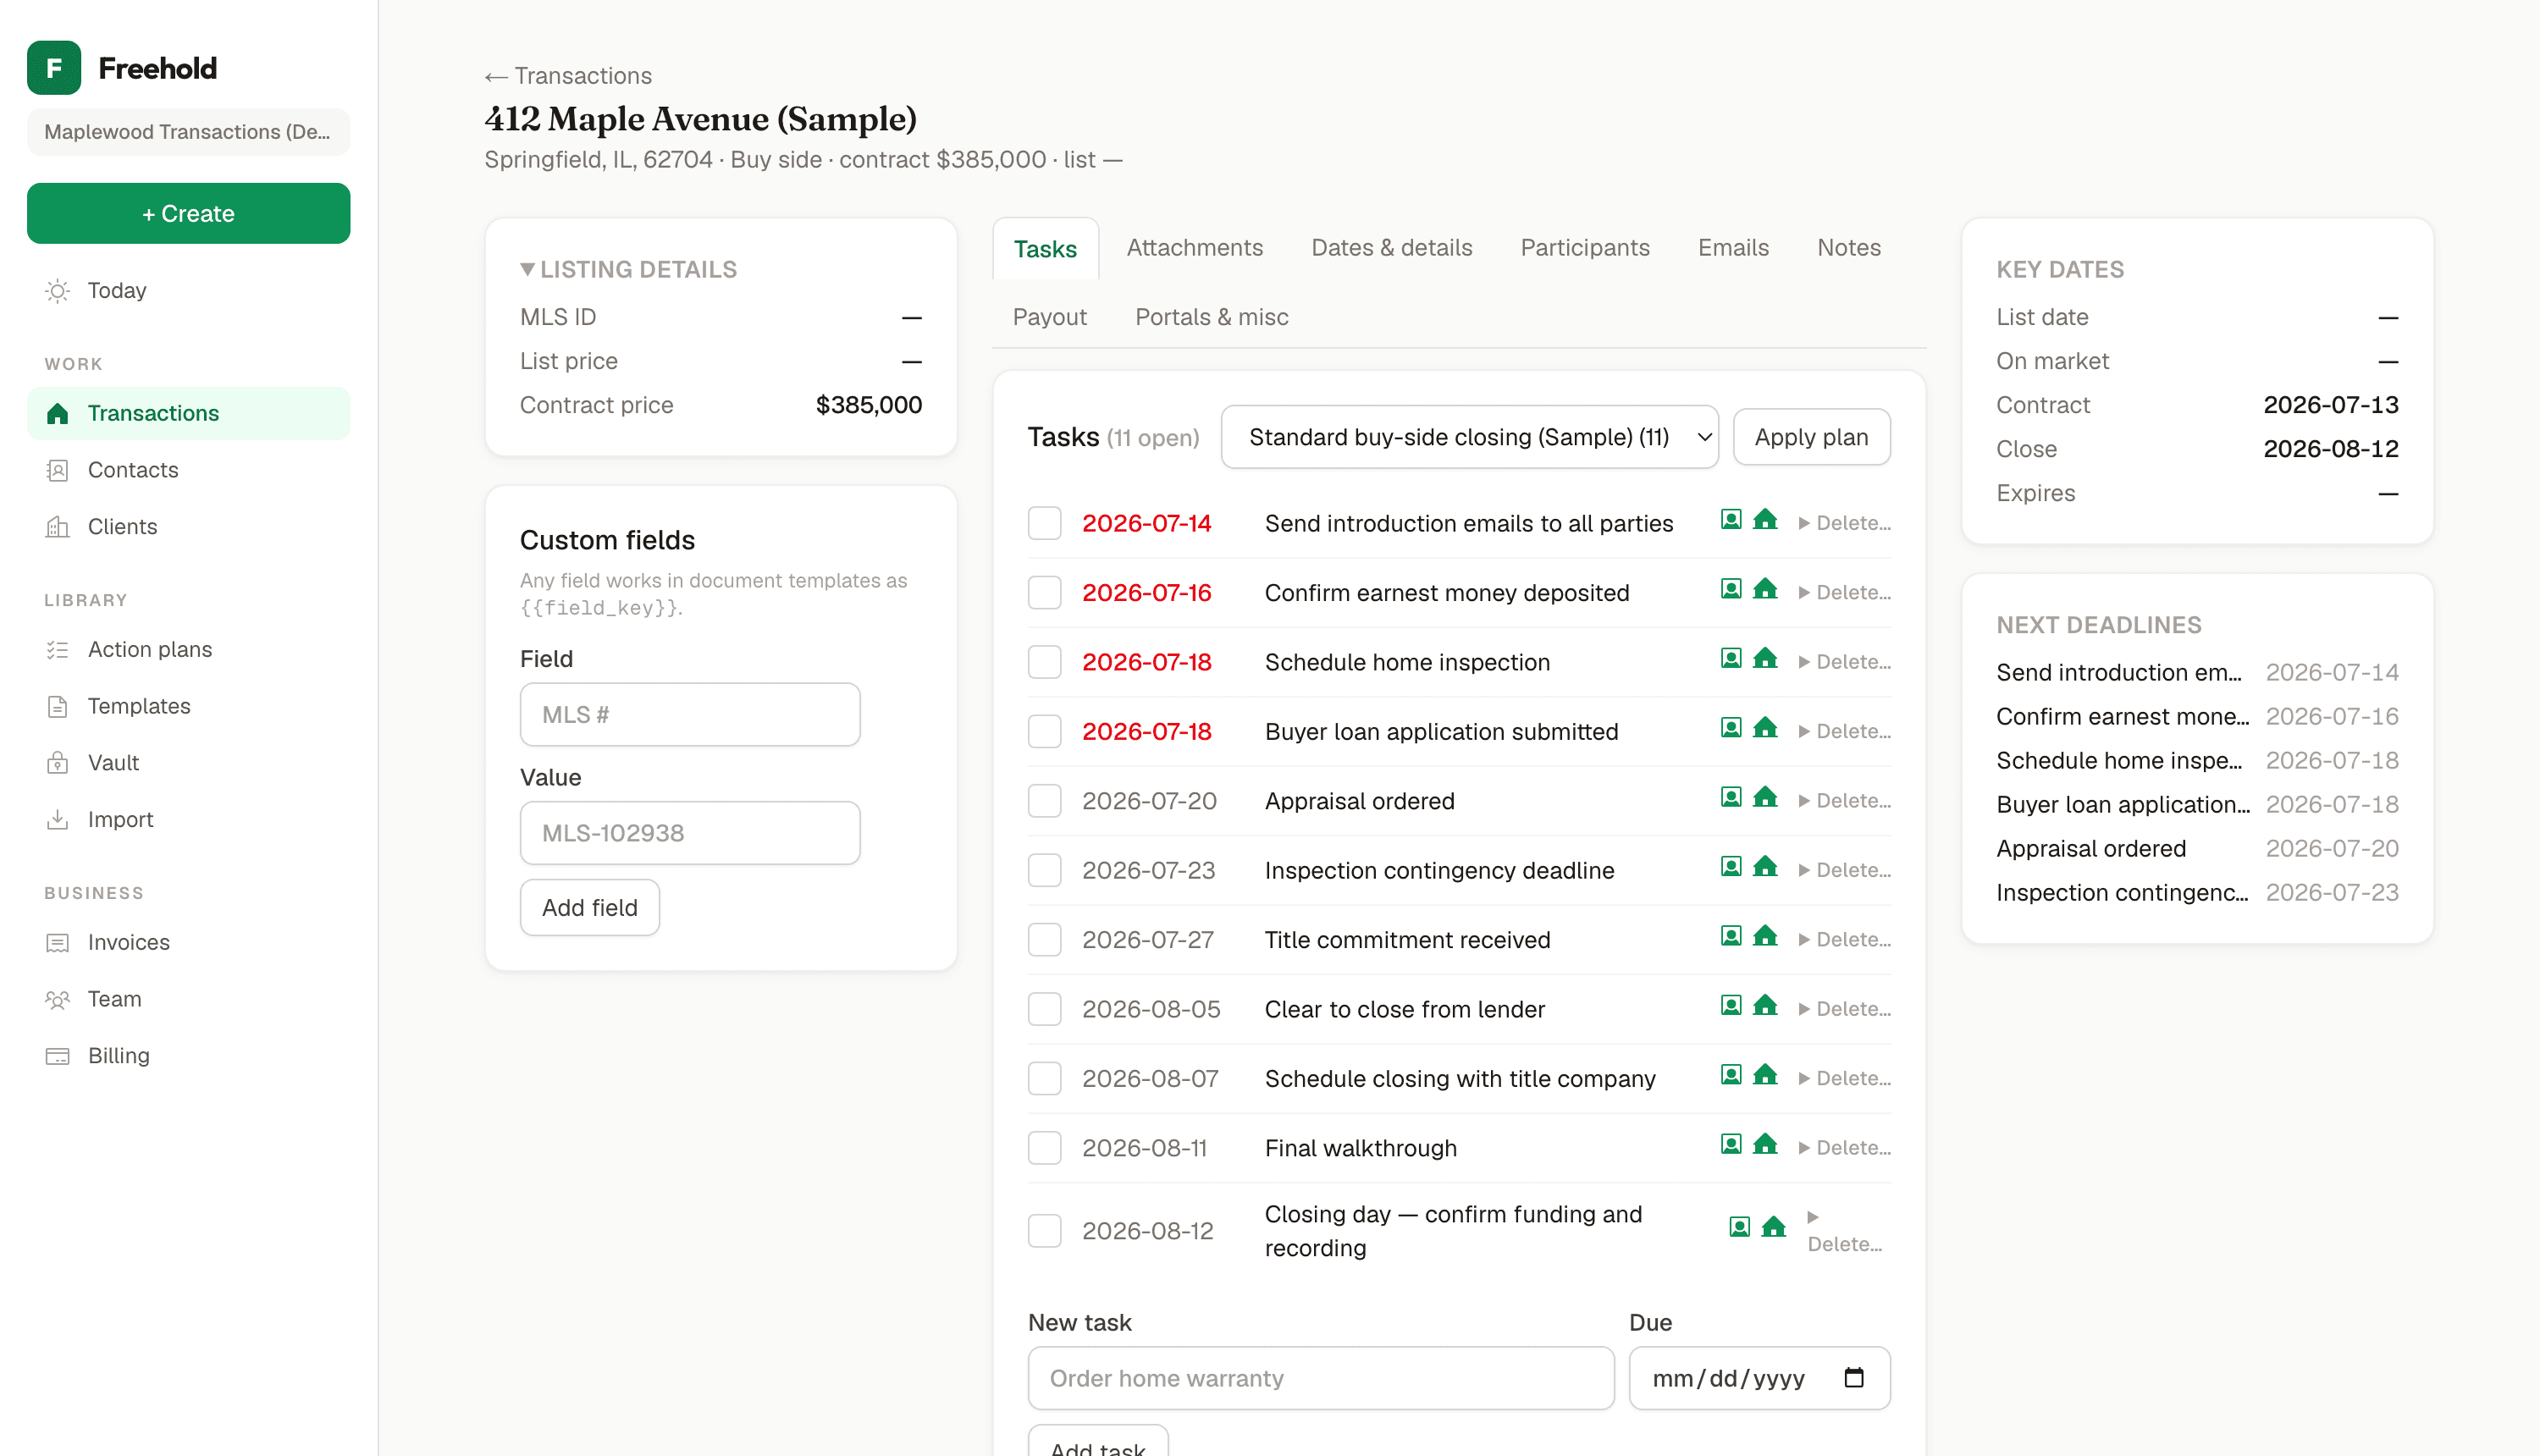Click the Invoices sidebar icon
The width and height of the screenshot is (2540, 1456).
[58, 943]
